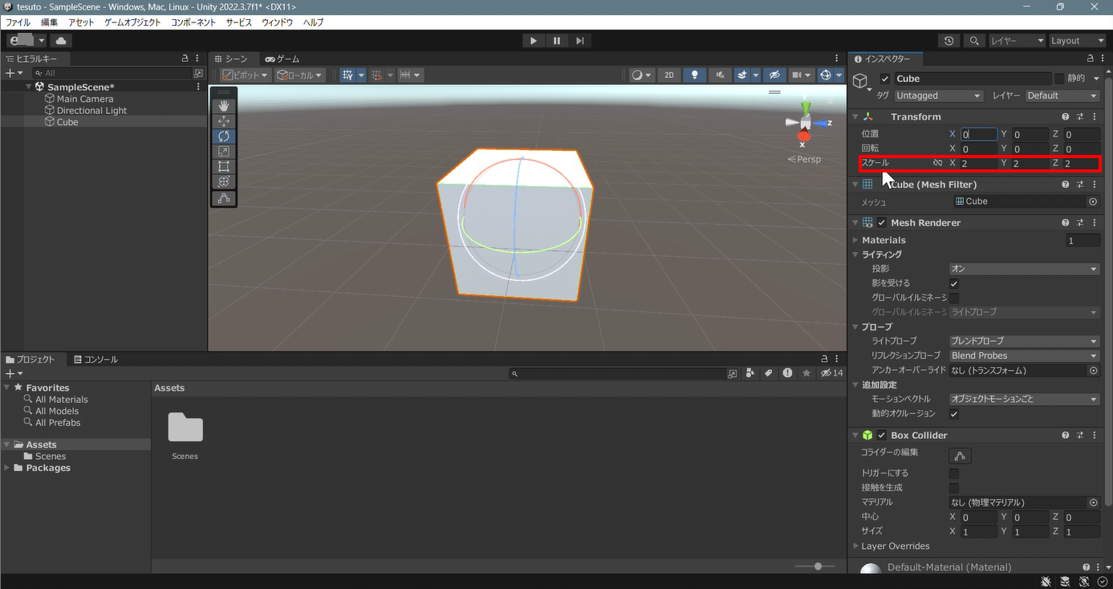1113x589 pixels.
Task: Open custom editor tools button
Action: pyautogui.click(x=224, y=198)
